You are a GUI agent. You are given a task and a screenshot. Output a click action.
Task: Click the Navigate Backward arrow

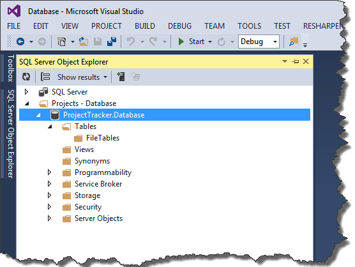(x=20, y=42)
